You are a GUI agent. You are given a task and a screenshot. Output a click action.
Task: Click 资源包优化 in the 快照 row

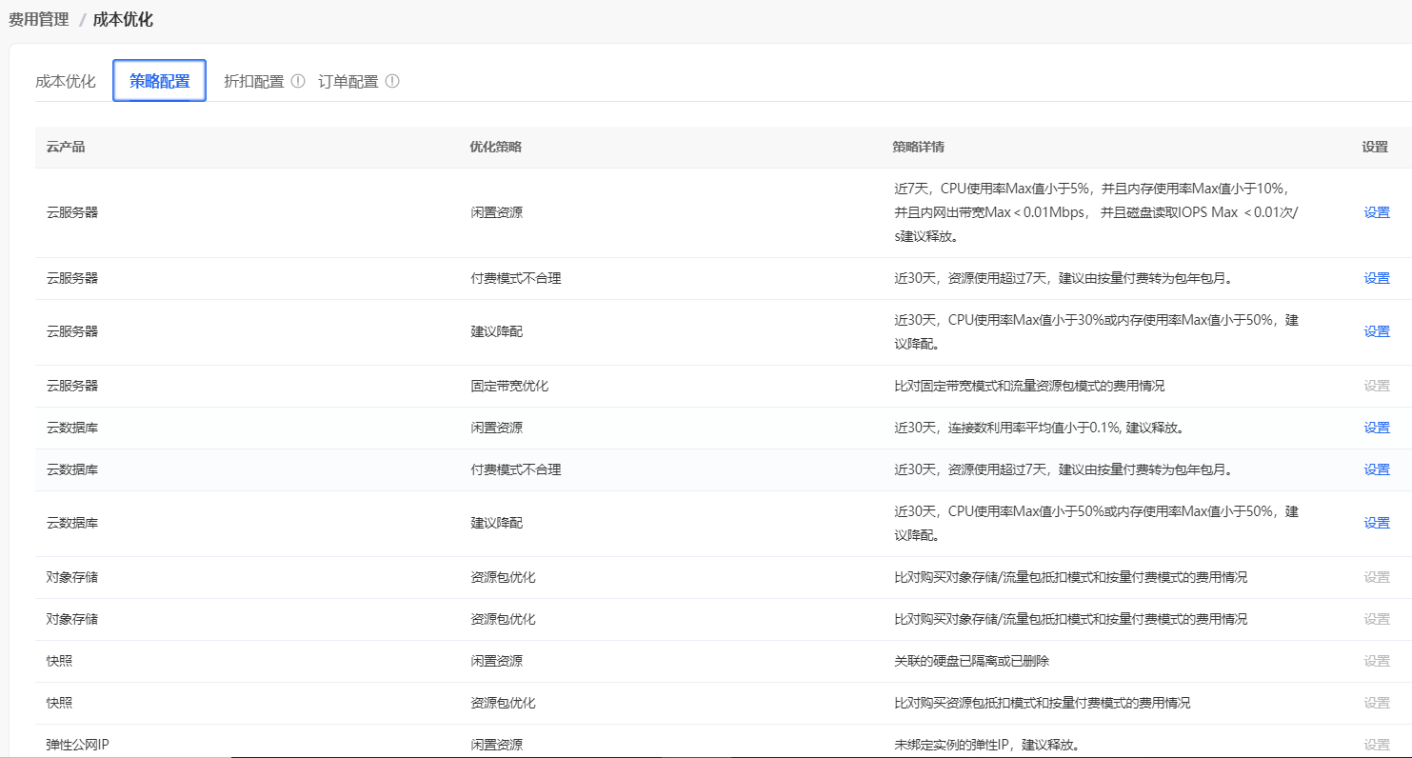click(503, 703)
